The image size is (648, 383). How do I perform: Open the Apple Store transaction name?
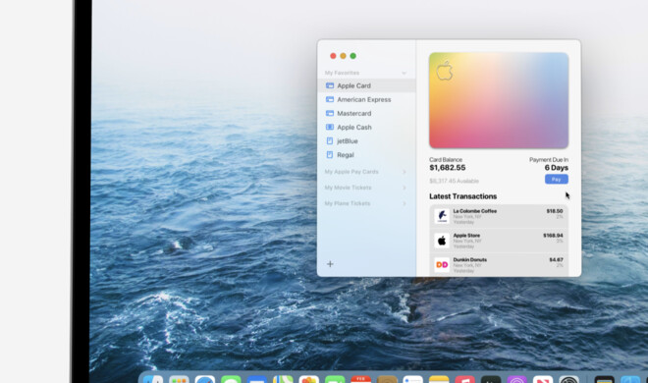466,236
